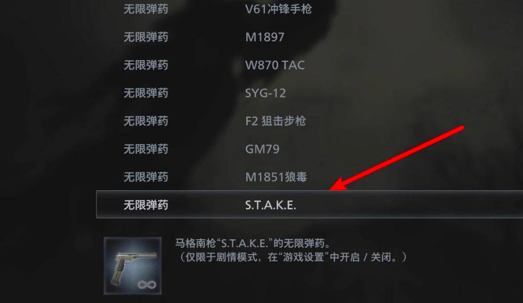Viewport: 523px width, 303px height.
Task: Click the highlighted S.T.A.K.E. weapon name
Action: tap(270, 205)
